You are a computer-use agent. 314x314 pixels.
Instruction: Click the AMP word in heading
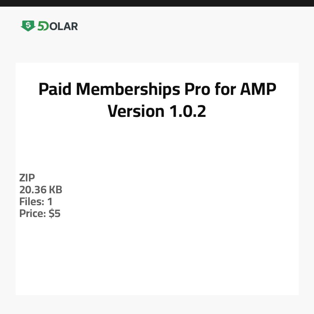coord(258,89)
